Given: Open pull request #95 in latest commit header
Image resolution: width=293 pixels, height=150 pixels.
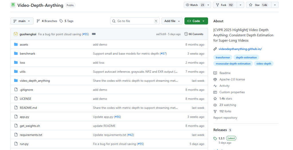Looking at the screenshot, I should coord(85,34).
